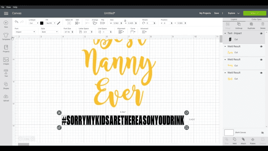Open the Flip menu
268x151 pixels.
(103, 23)
